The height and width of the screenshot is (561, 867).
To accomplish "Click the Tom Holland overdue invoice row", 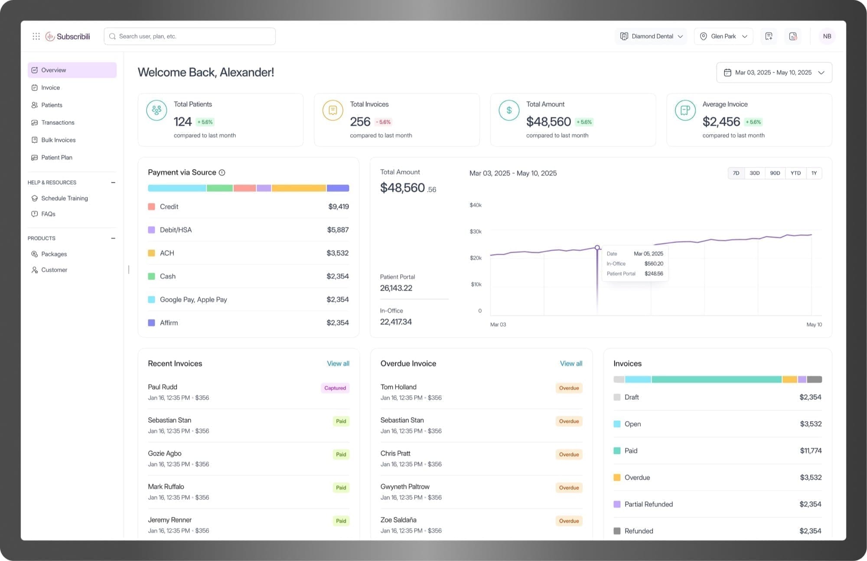I will point(481,392).
